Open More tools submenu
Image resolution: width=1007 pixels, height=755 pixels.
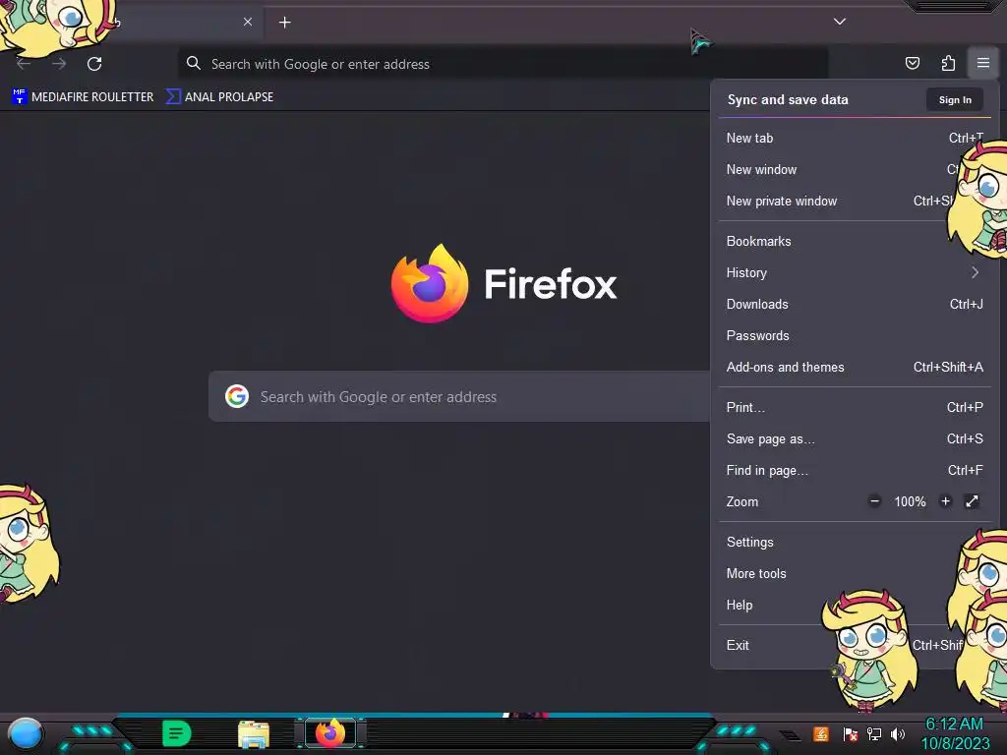pyautogui.click(x=855, y=574)
